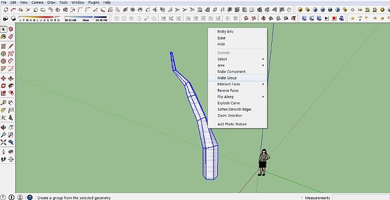Image resolution: width=390 pixels, height=200 pixels.
Task: Open the Window menu
Action: [77, 3]
